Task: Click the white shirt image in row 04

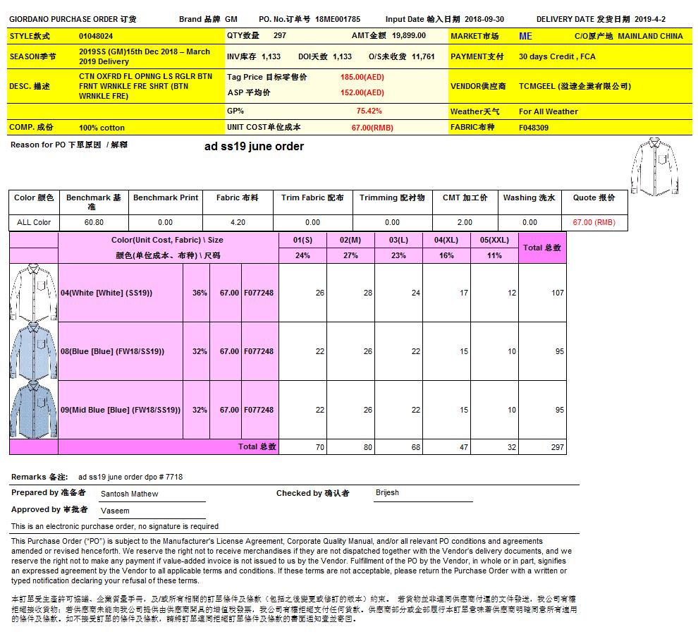Action: click(33, 293)
